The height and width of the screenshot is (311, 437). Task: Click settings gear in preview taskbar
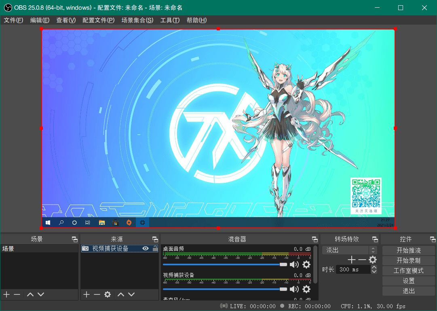point(142,222)
